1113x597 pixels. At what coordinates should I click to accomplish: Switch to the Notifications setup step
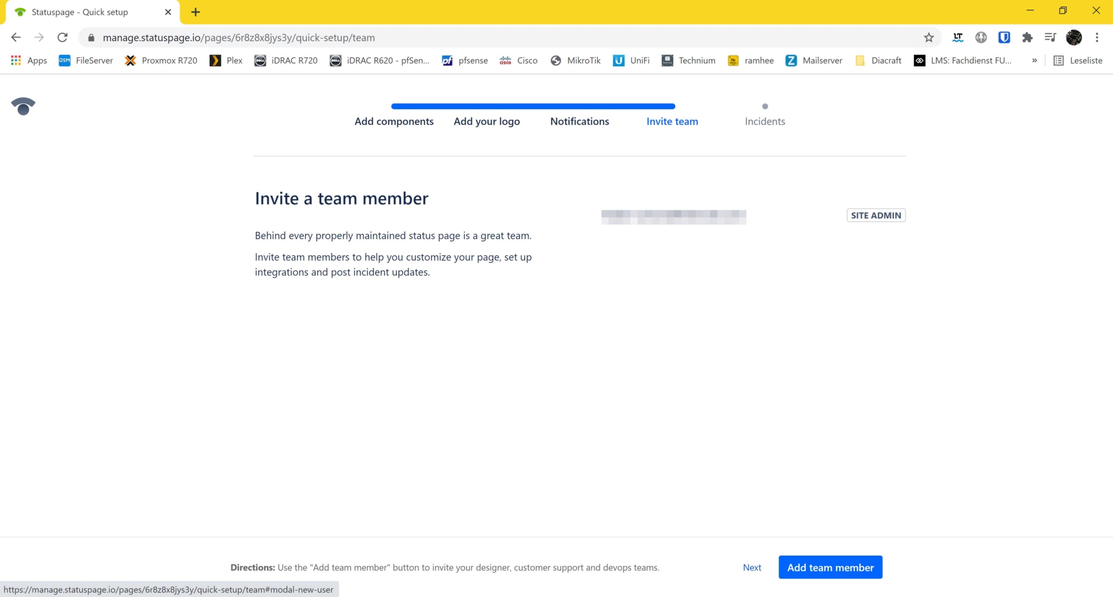579,121
